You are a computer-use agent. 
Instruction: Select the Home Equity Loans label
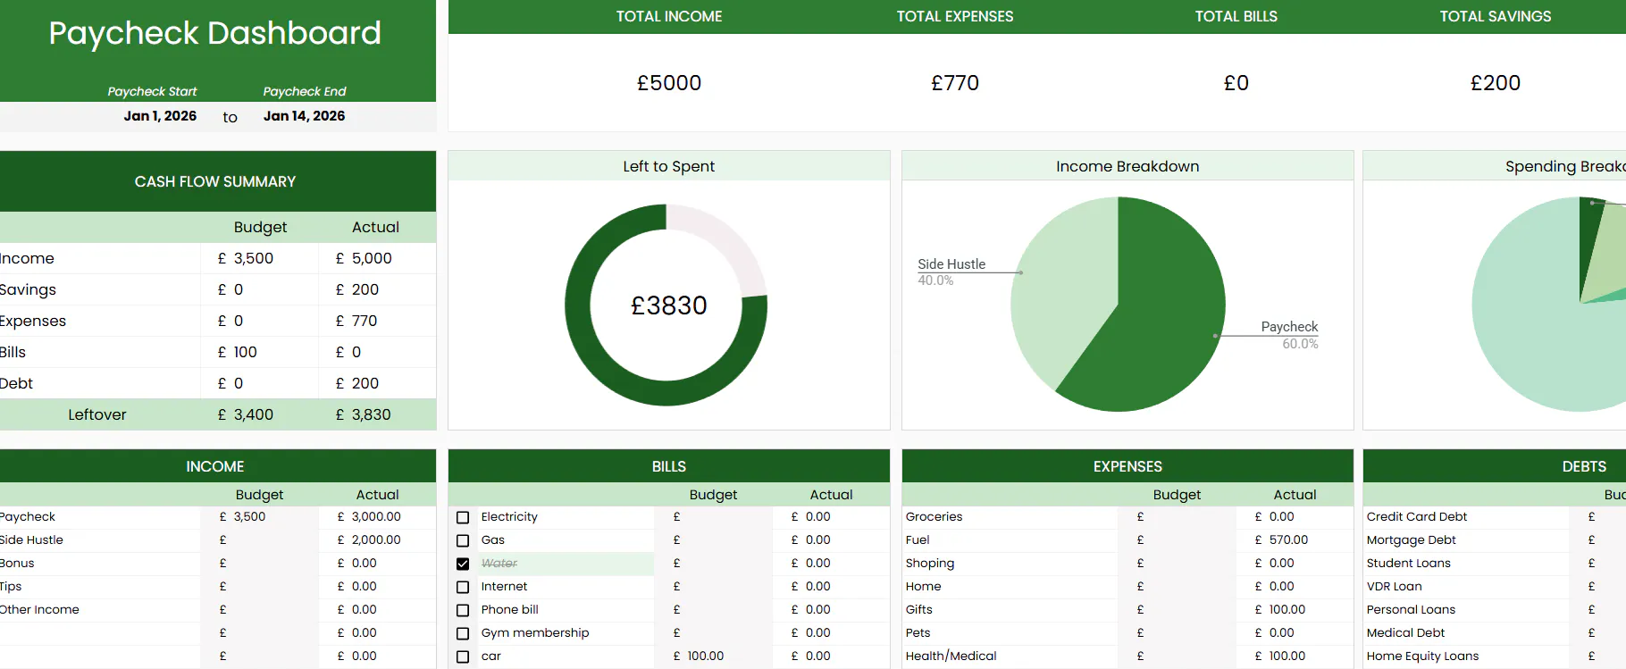pyautogui.click(x=1422, y=656)
